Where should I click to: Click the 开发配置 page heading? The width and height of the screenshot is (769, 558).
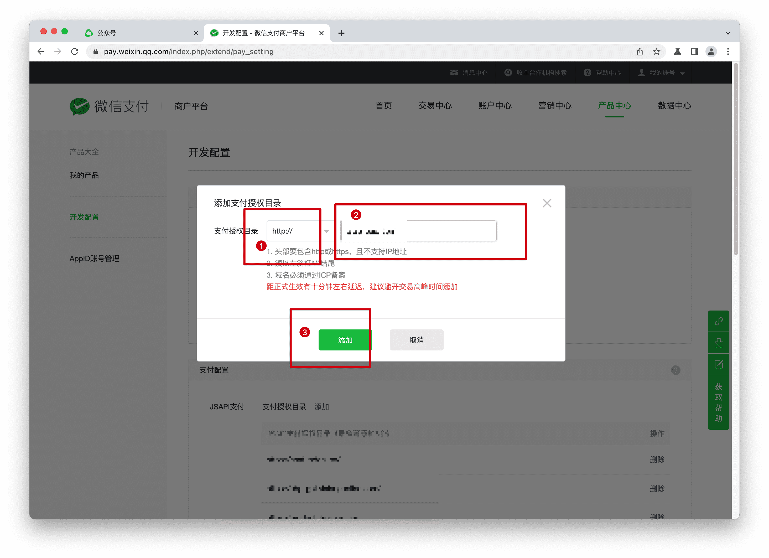[x=209, y=153]
